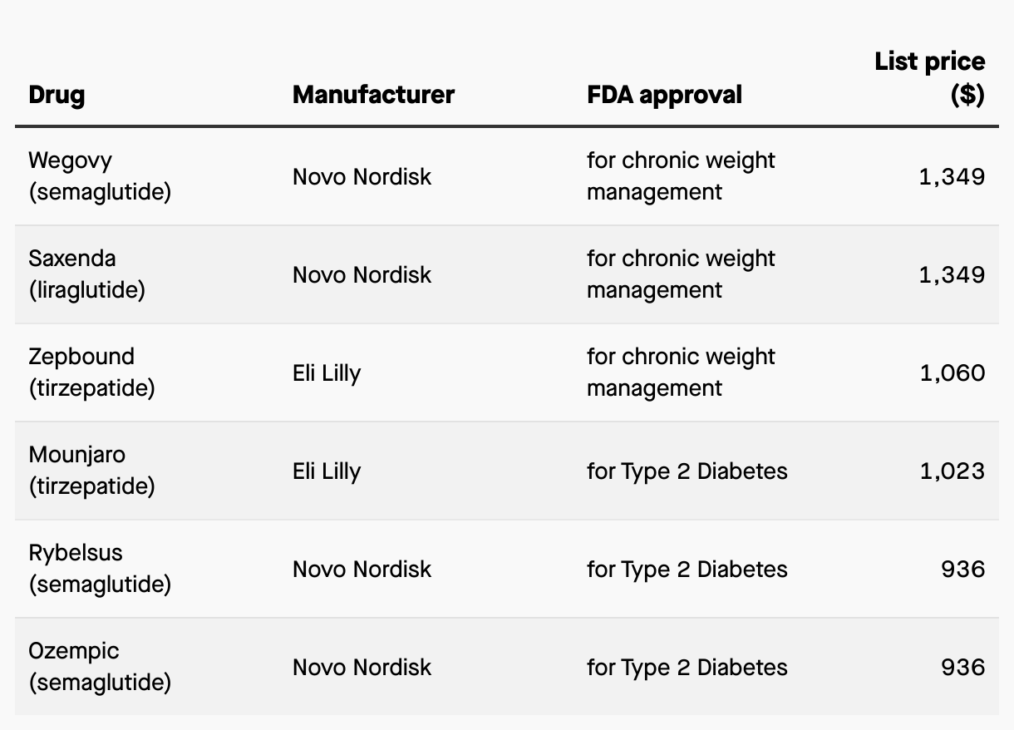Click Mounjaro's Type 2 Diabetes approval cell
The image size is (1014, 730).
pyautogui.click(x=687, y=471)
